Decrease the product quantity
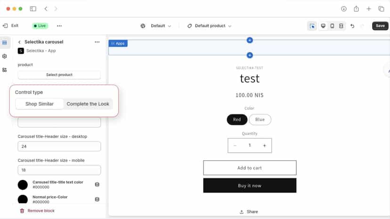Viewport: 390px width, 219px height. click(x=235, y=146)
